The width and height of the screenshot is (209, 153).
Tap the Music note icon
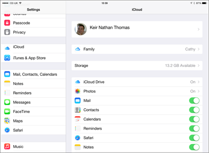point(7,147)
